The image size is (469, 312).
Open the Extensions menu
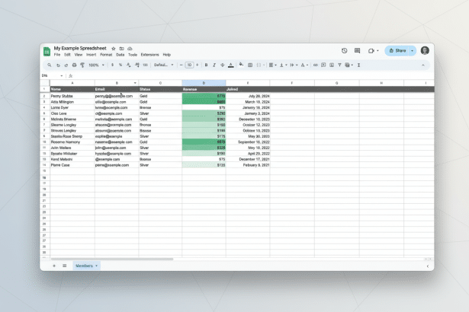coord(149,55)
